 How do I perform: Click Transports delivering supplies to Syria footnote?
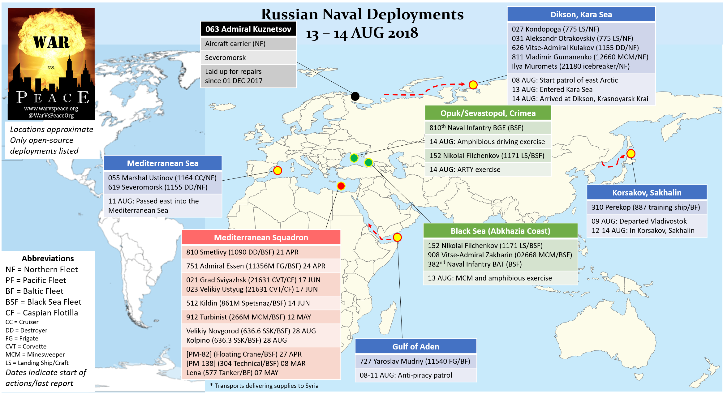(264, 386)
